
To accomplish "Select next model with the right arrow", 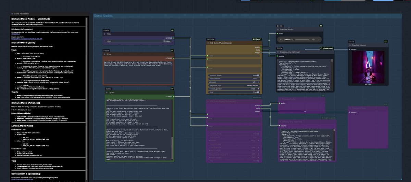I will [x=259, y=82].
